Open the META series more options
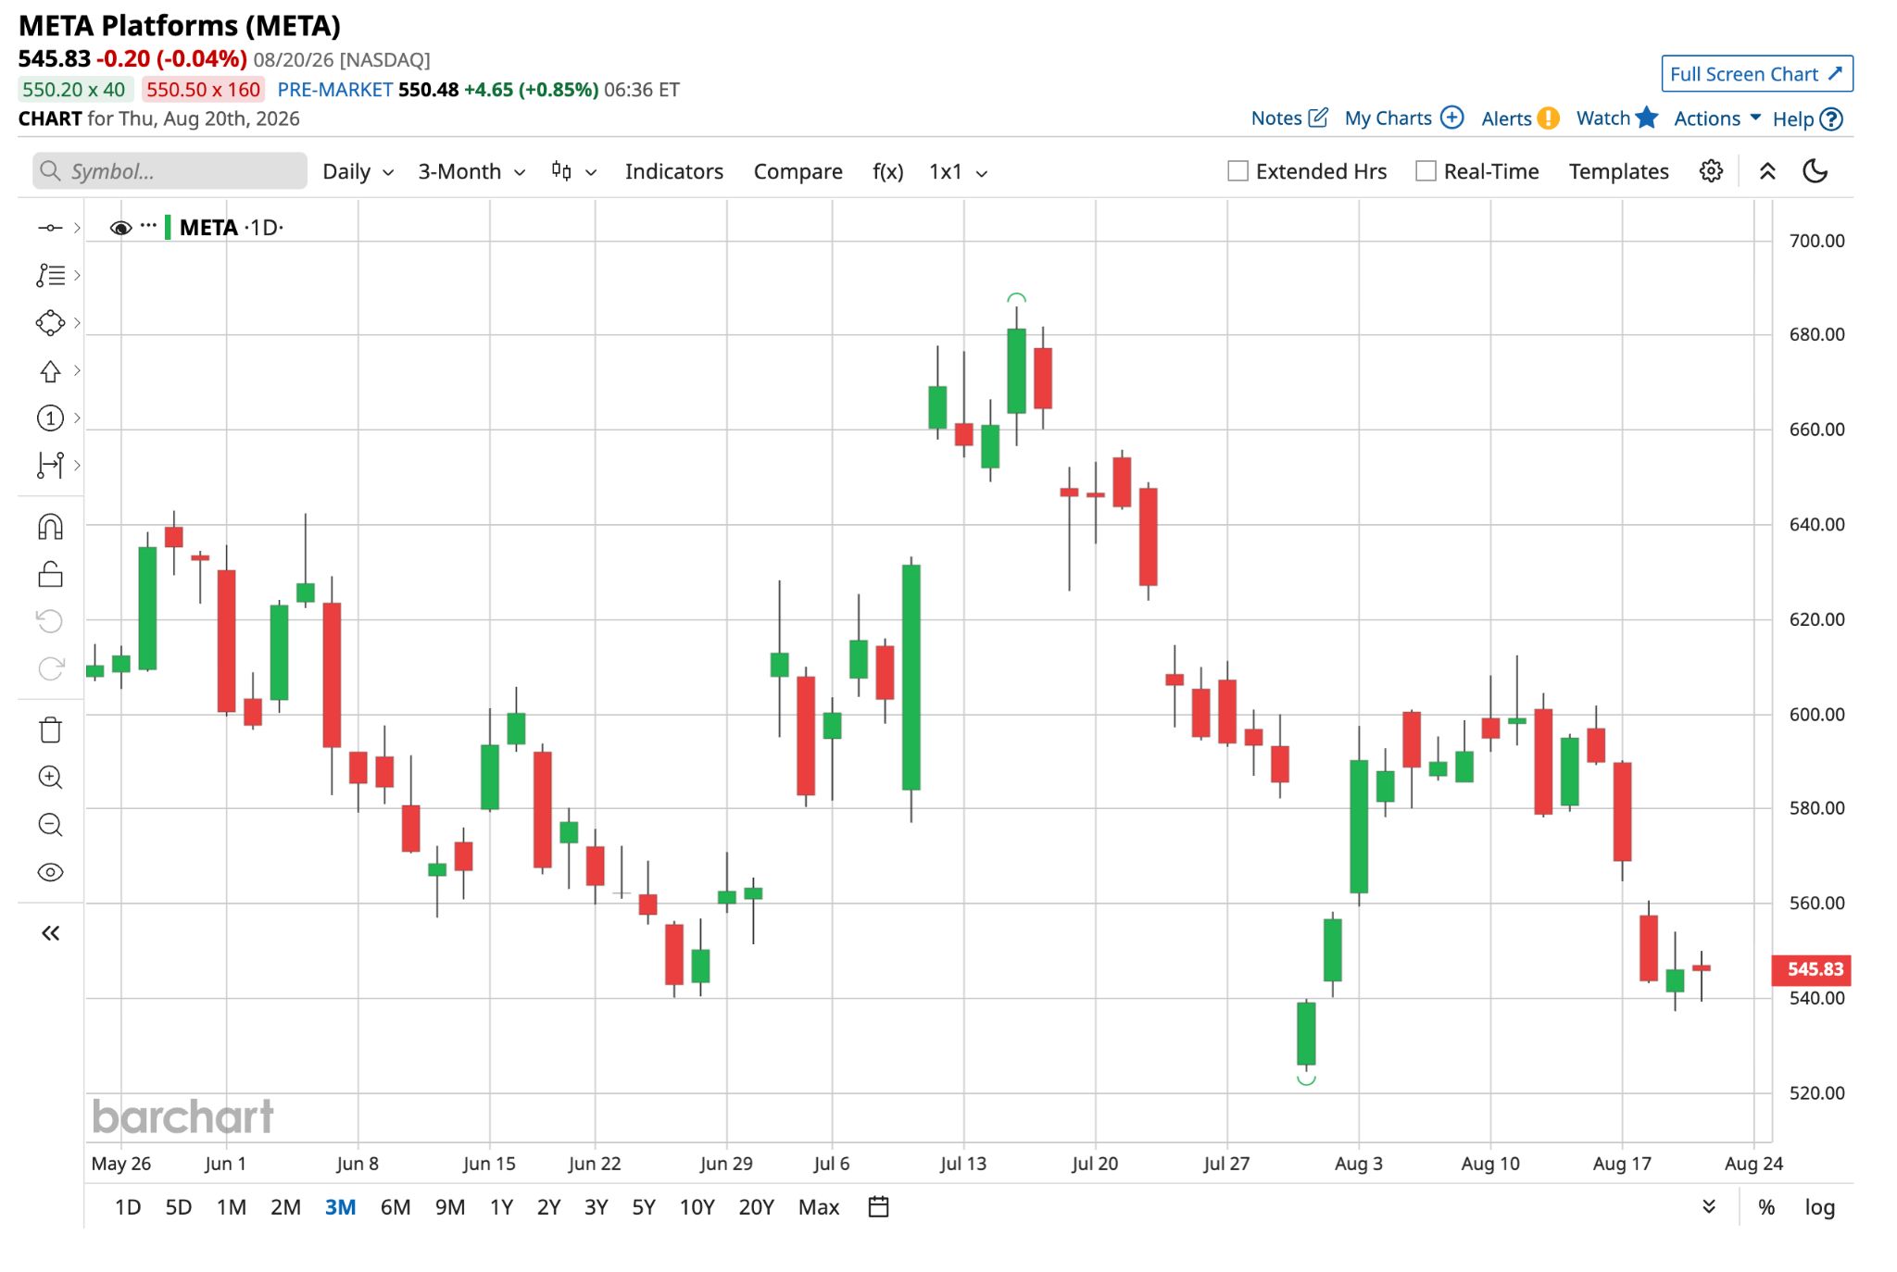This screenshot has height=1272, width=1897. (148, 226)
